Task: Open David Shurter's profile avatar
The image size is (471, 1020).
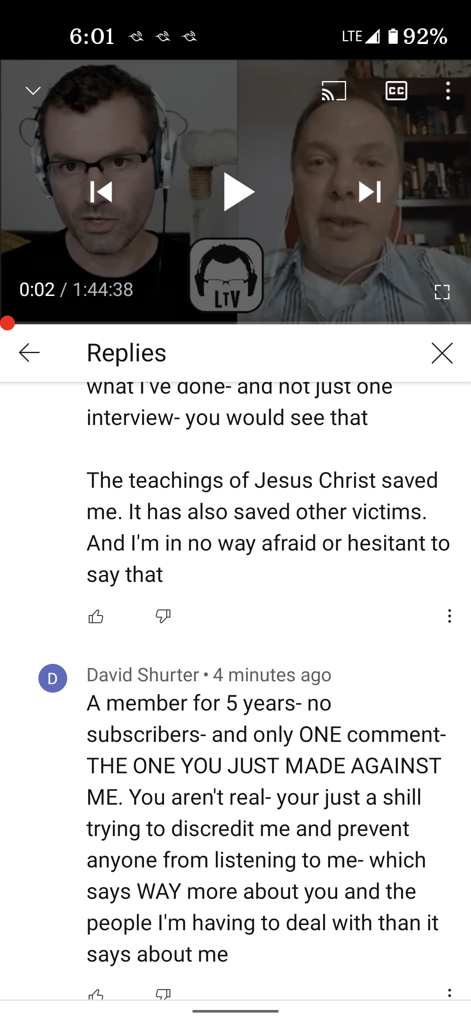Action: (53, 678)
